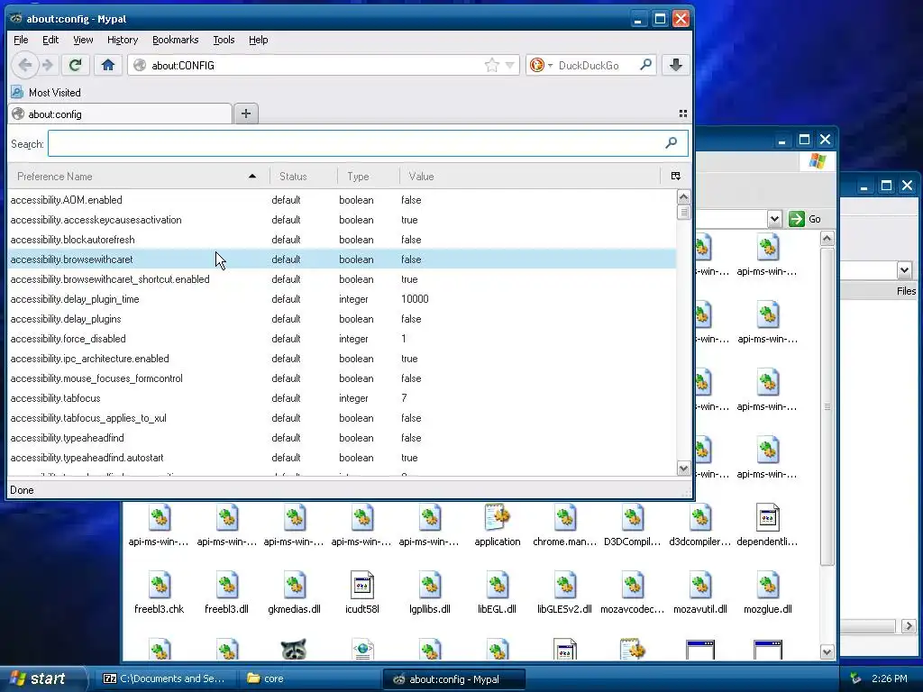
Task: Select accessibility.typeaheadfind.autostart row
Action: pos(342,458)
